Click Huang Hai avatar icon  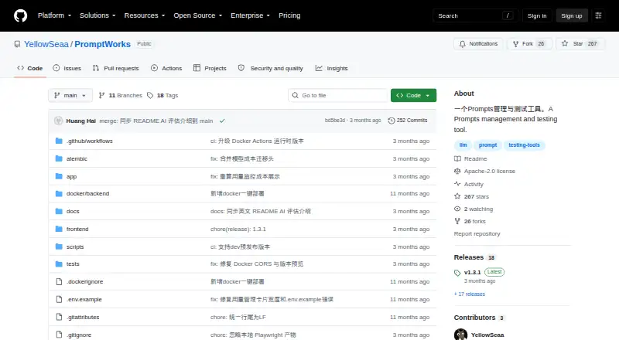(59, 121)
